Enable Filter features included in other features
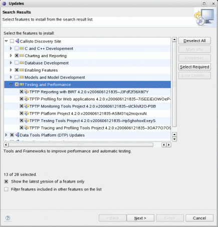This screenshot has width=218, height=227. pos(6,189)
